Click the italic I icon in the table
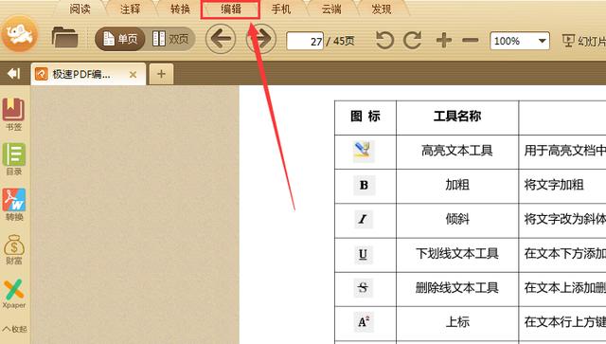606x344 pixels. click(x=364, y=220)
